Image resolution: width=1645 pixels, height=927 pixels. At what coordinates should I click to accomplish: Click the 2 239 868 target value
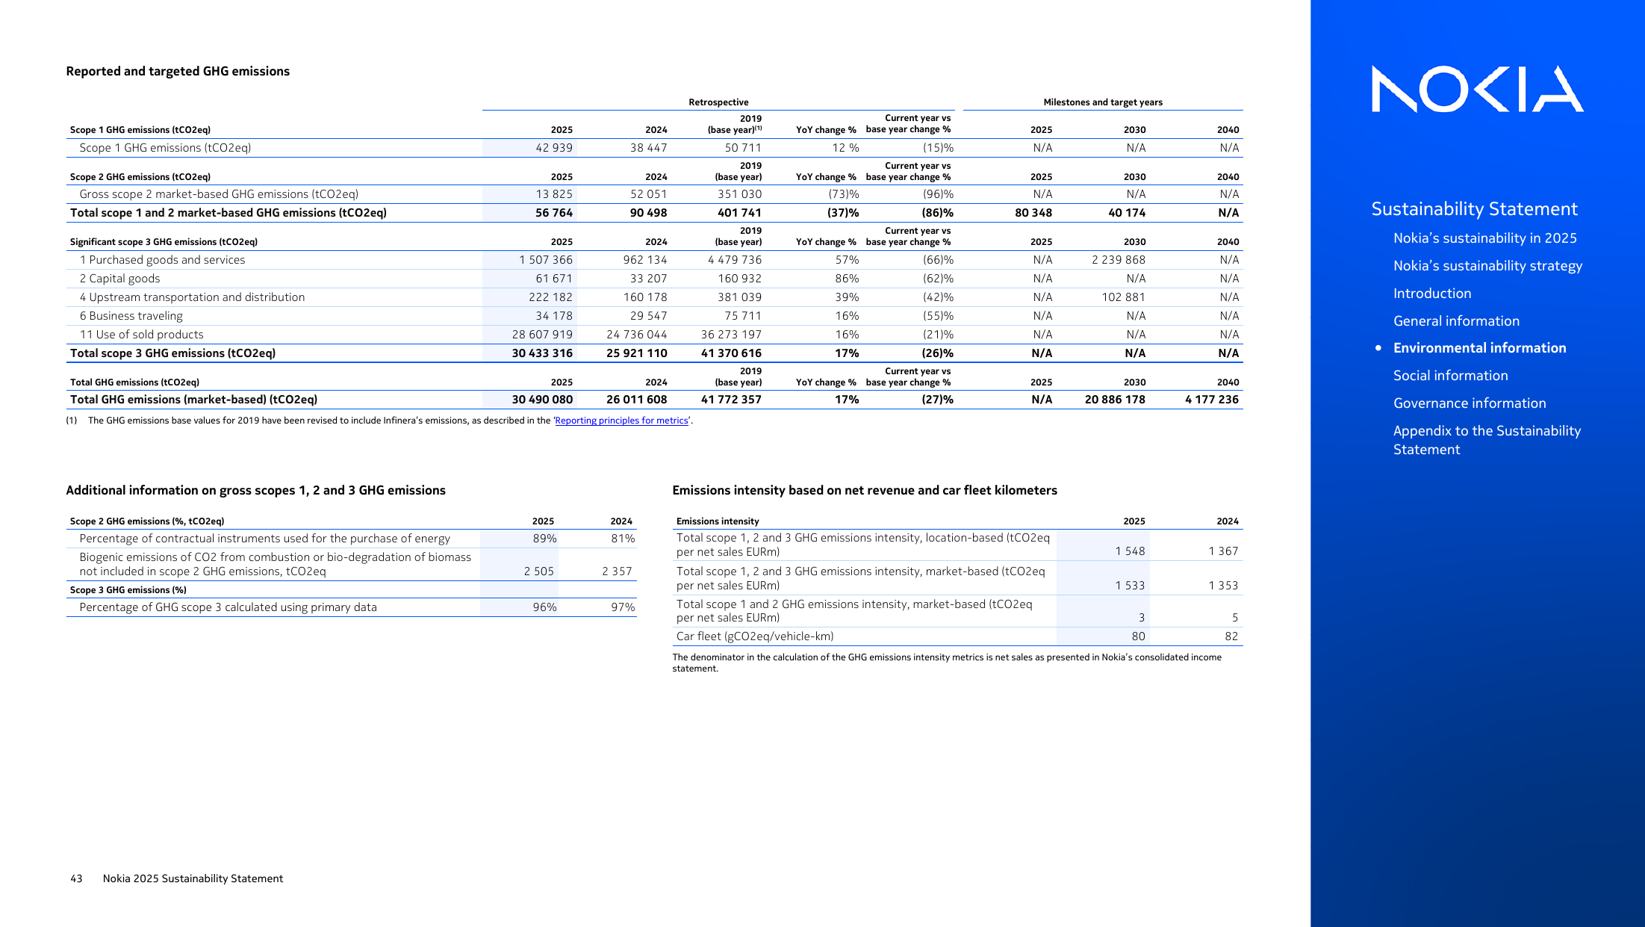[1118, 260]
